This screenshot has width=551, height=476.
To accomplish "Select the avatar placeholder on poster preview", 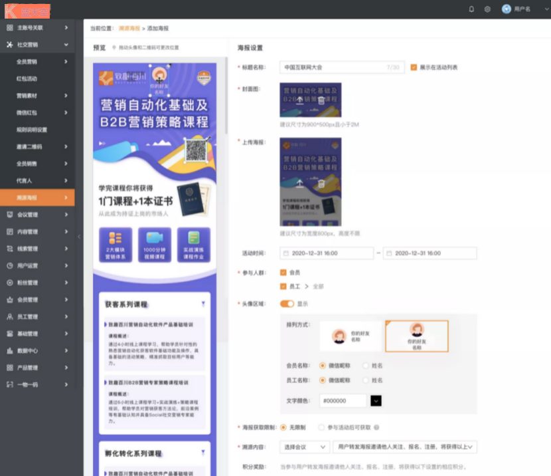I will [159, 80].
